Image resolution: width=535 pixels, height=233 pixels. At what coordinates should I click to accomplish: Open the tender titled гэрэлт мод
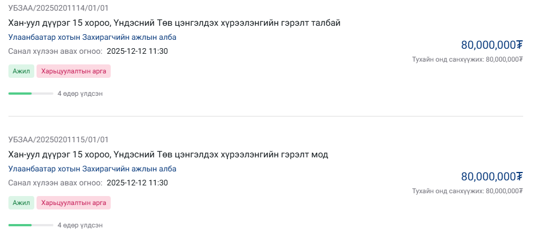[168, 154]
